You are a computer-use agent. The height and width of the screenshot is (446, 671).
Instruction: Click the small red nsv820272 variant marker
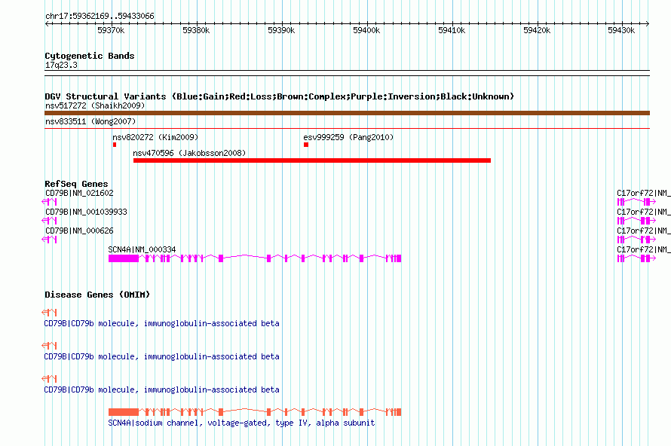coord(115,145)
